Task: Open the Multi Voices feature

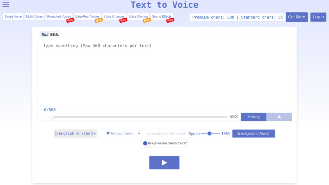Action: pyautogui.click(x=34, y=16)
